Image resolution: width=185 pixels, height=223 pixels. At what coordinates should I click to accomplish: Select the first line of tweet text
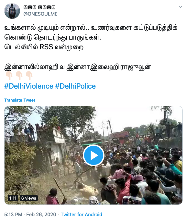pyautogui.click(x=91, y=28)
